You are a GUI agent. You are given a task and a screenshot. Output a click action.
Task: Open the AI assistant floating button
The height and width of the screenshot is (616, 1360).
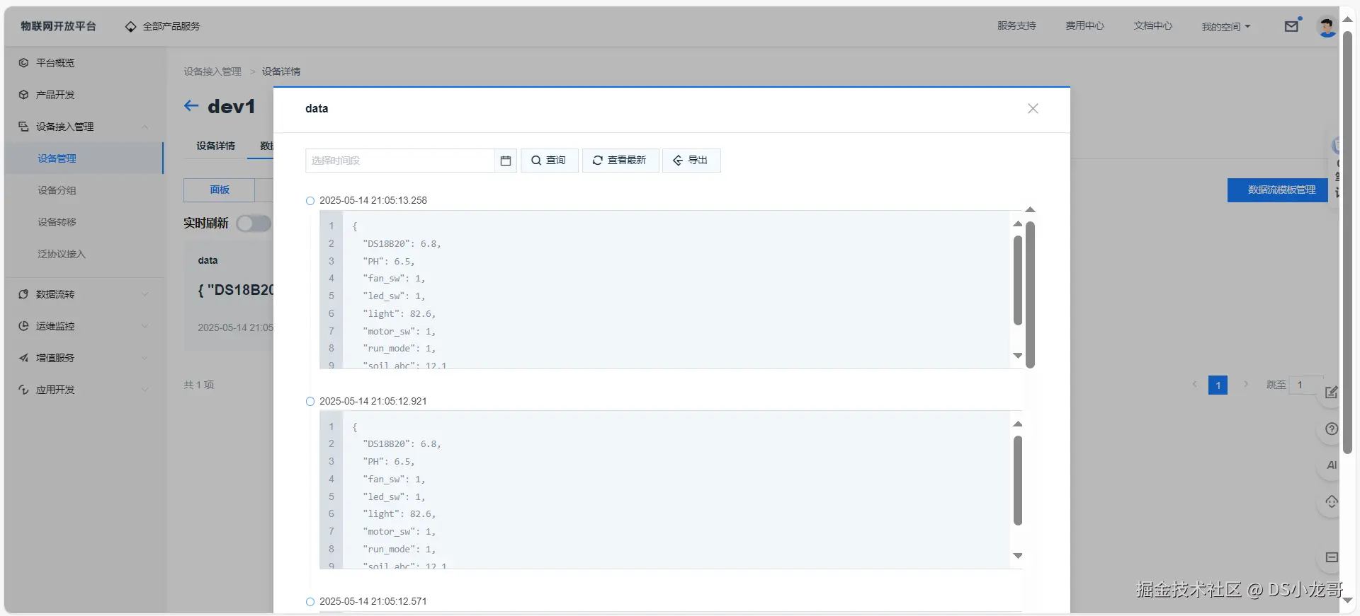pyautogui.click(x=1331, y=465)
